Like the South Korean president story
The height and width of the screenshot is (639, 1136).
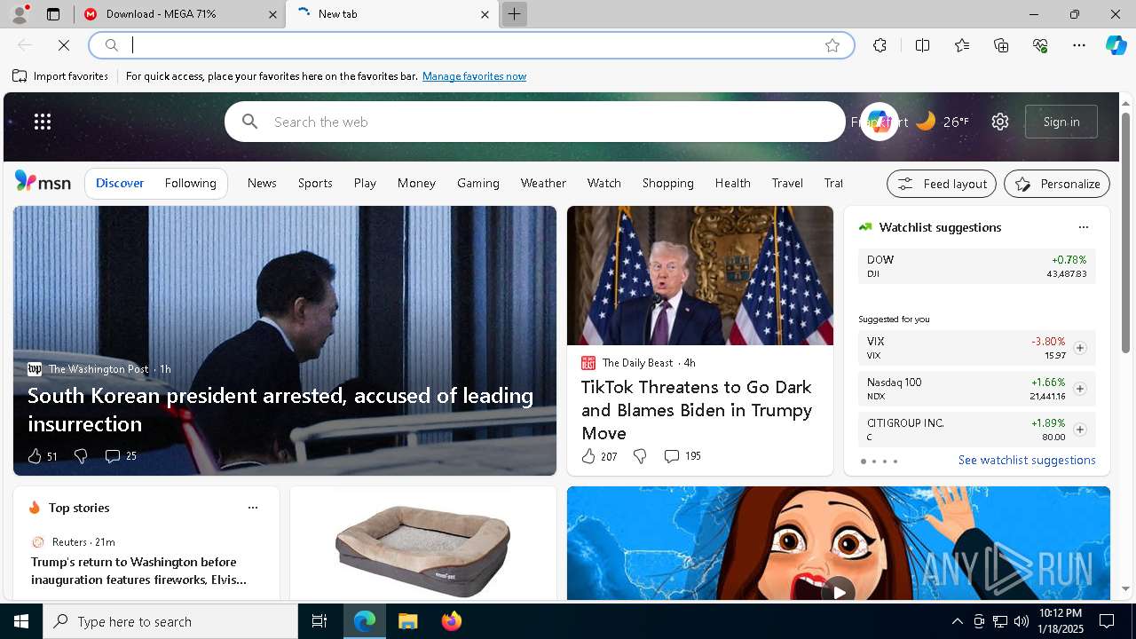(35, 456)
